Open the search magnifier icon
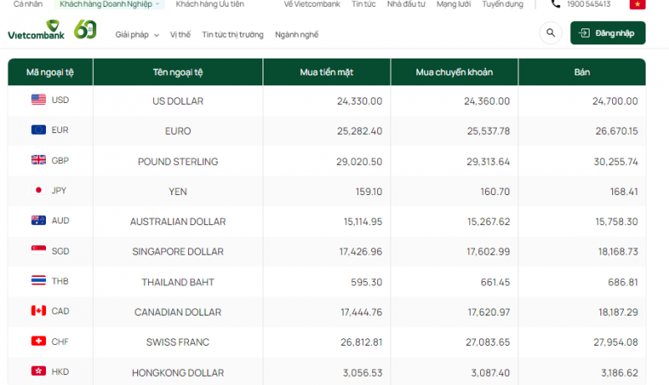 pyautogui.click(x=550, y=33)
